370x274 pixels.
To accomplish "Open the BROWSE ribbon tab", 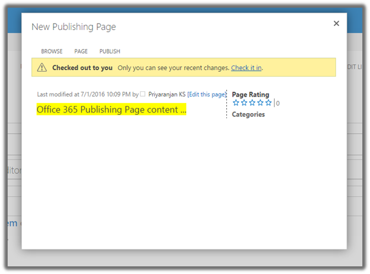I will click(52, 51).
